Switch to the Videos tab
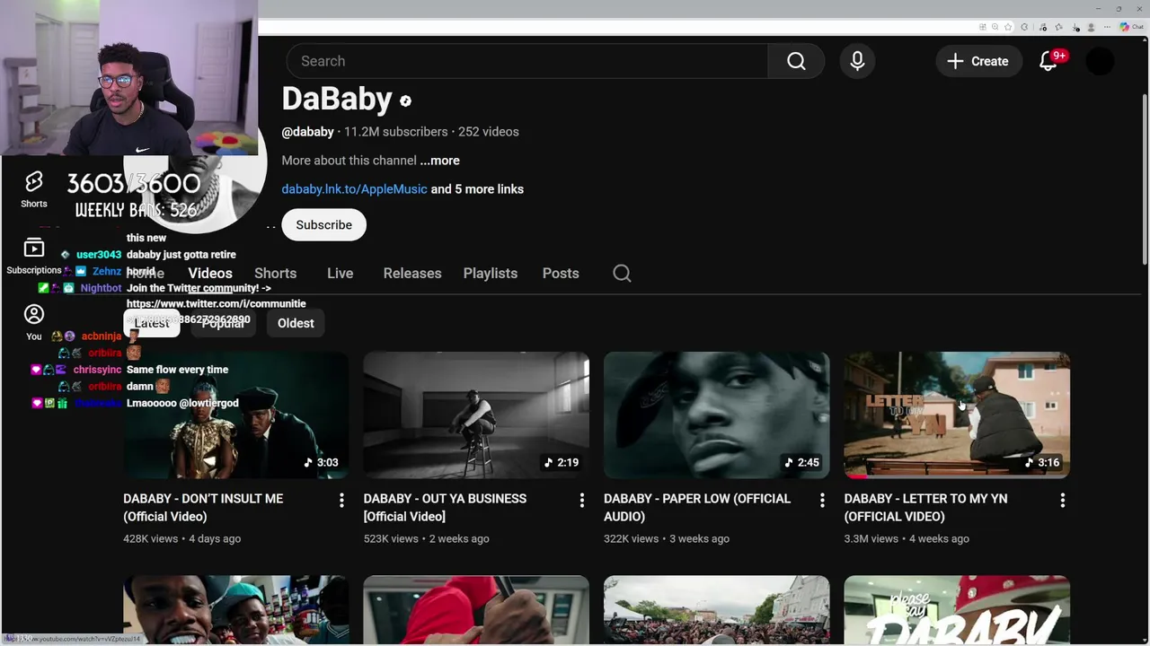Viewport: 1150px width, 646px height. [x=210, y=274]
